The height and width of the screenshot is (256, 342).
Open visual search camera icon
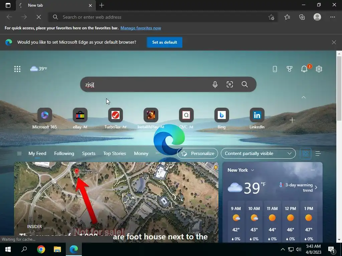230,84
